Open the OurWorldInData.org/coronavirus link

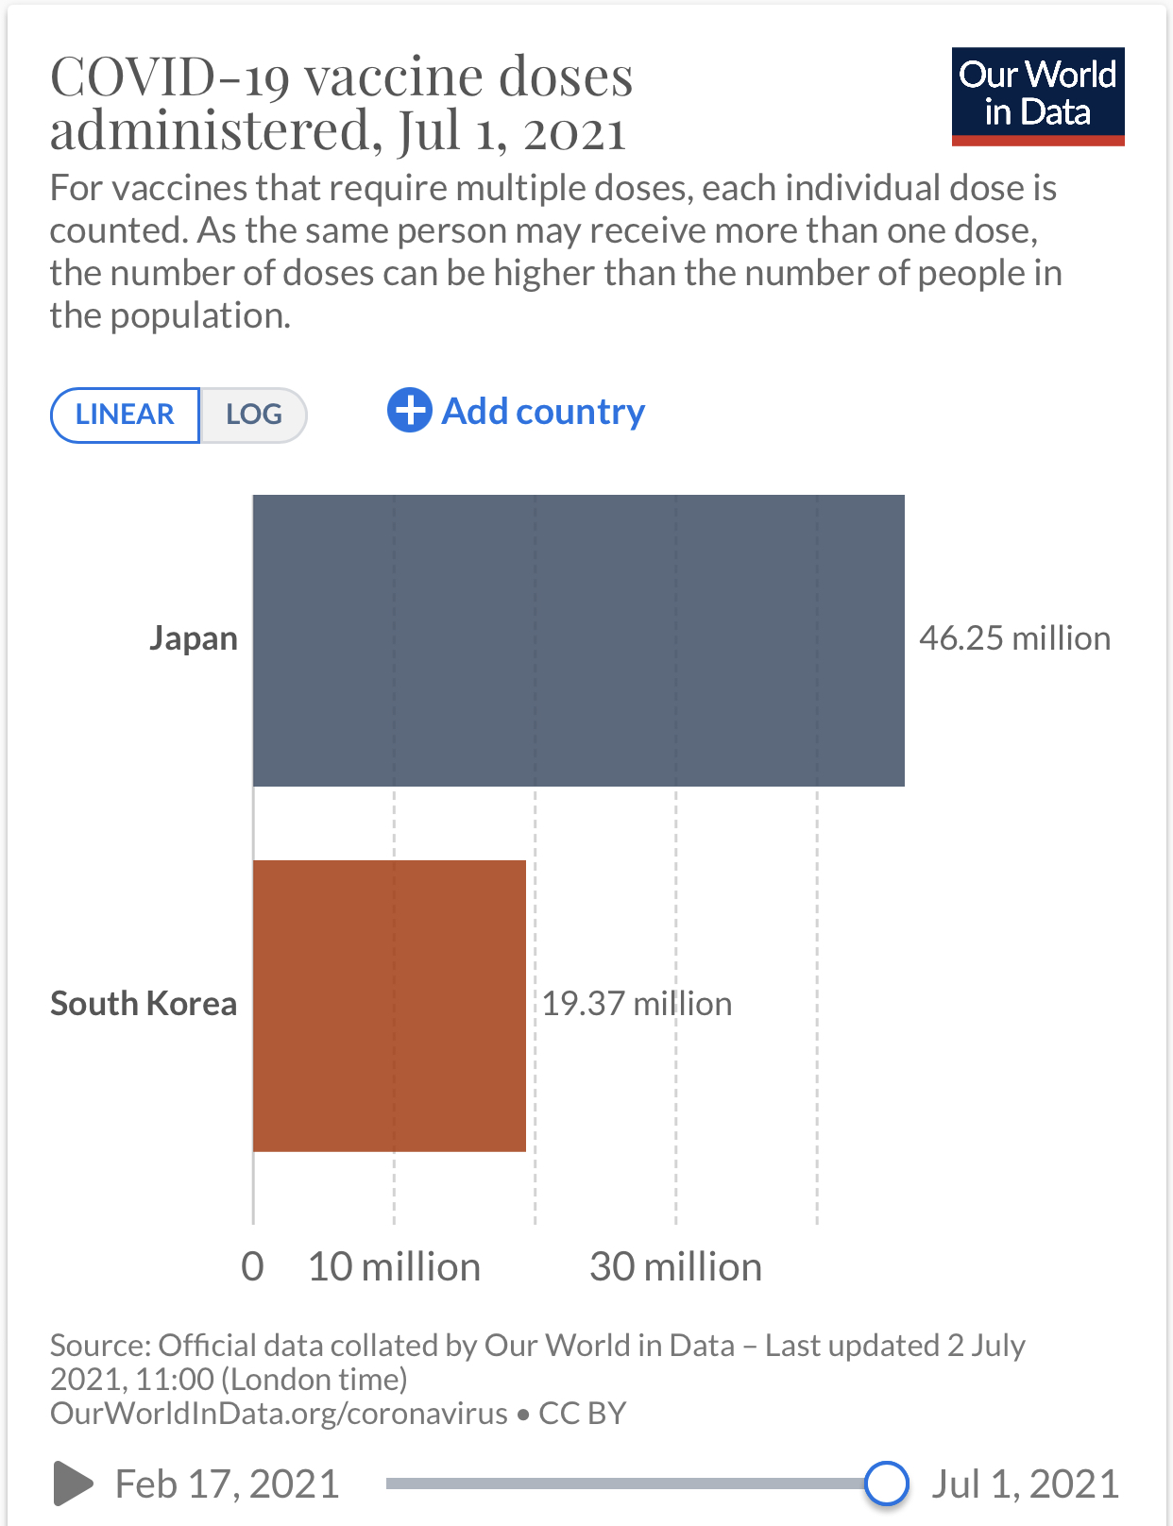click(279, 1413)
